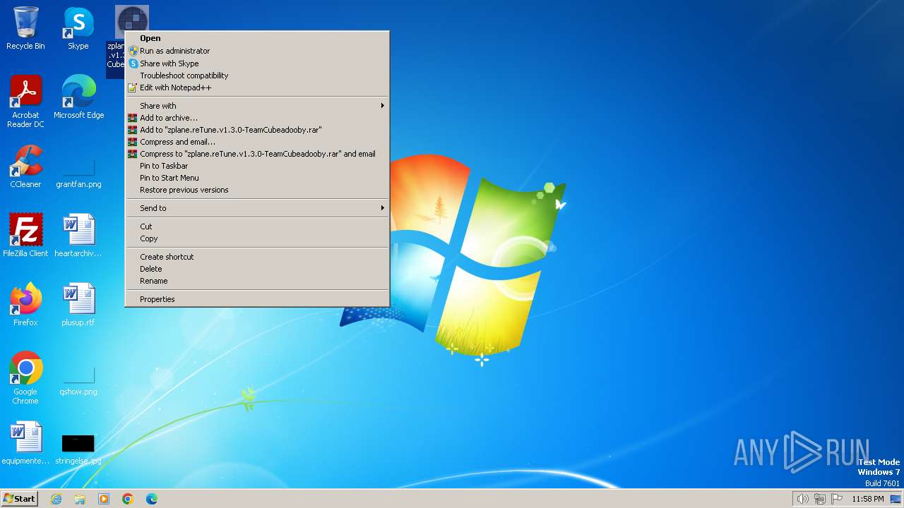Select Share with Skype menu entry

tap(257, 64)
